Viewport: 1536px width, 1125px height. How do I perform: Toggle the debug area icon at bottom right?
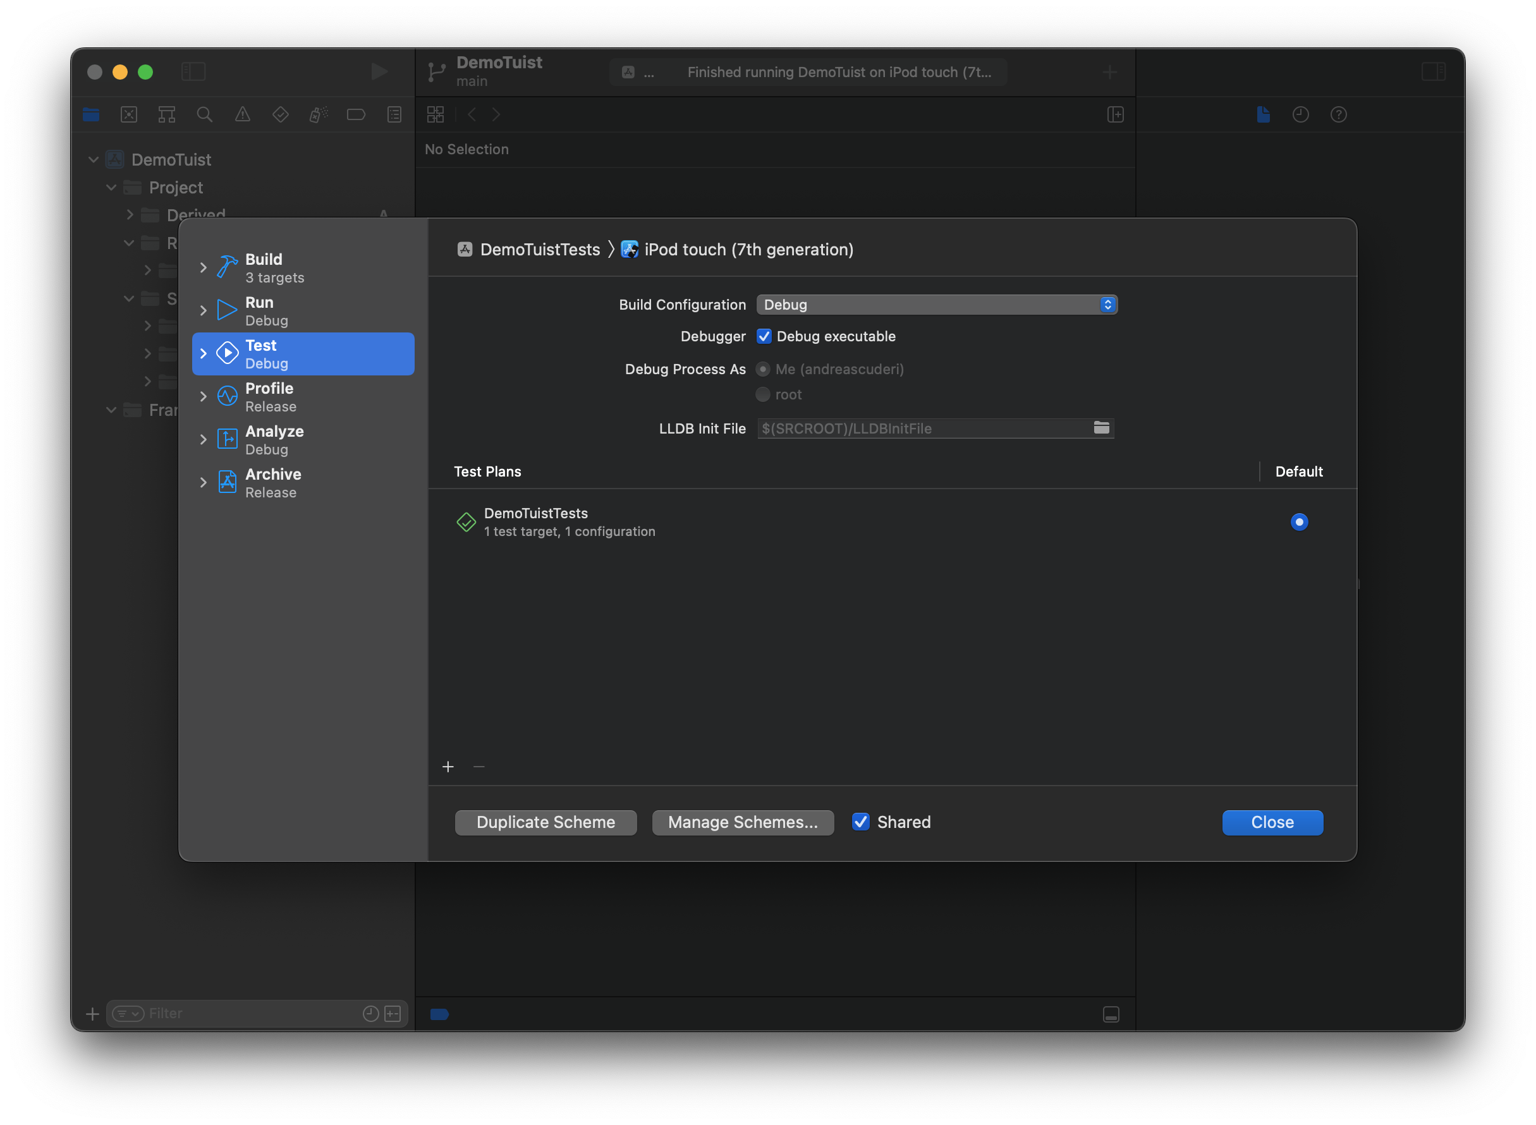click(1111, 1014)
